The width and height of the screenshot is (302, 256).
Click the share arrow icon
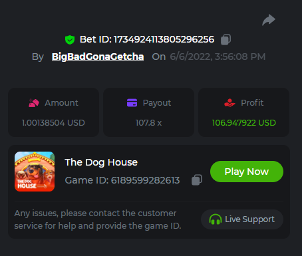tap(269, 20)
